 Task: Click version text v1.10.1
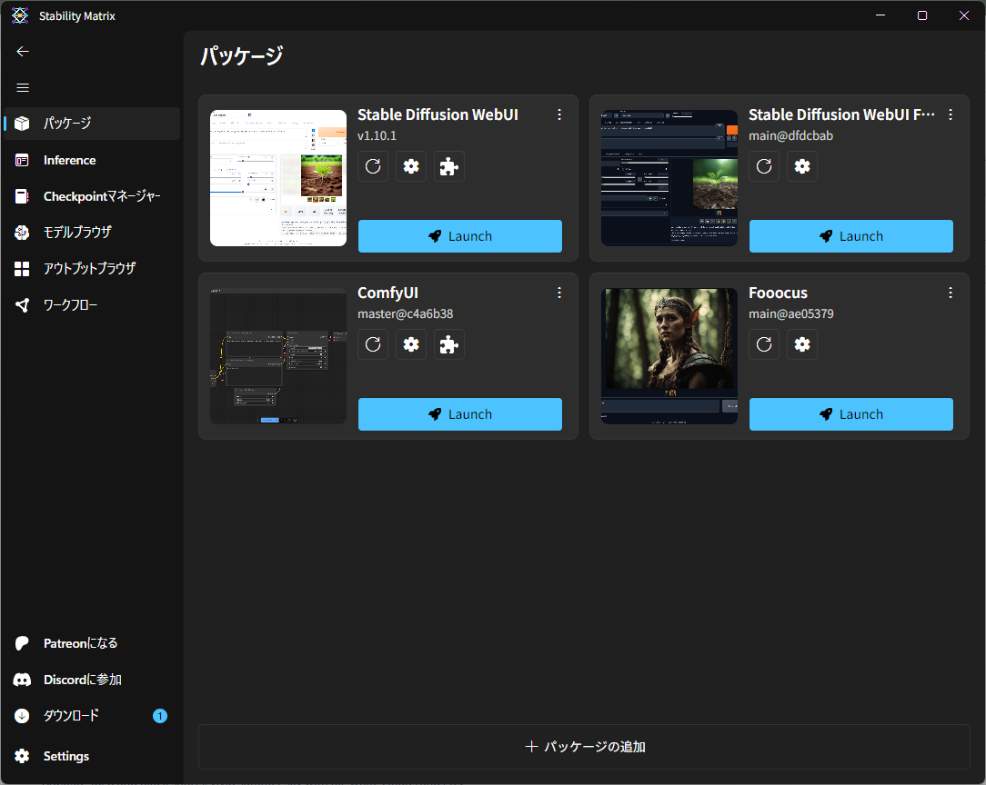point(377,135)
